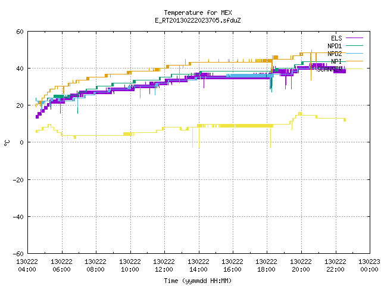
Task: Click the x-axis tick '130222 16:00'
Action: pos(233,266)
